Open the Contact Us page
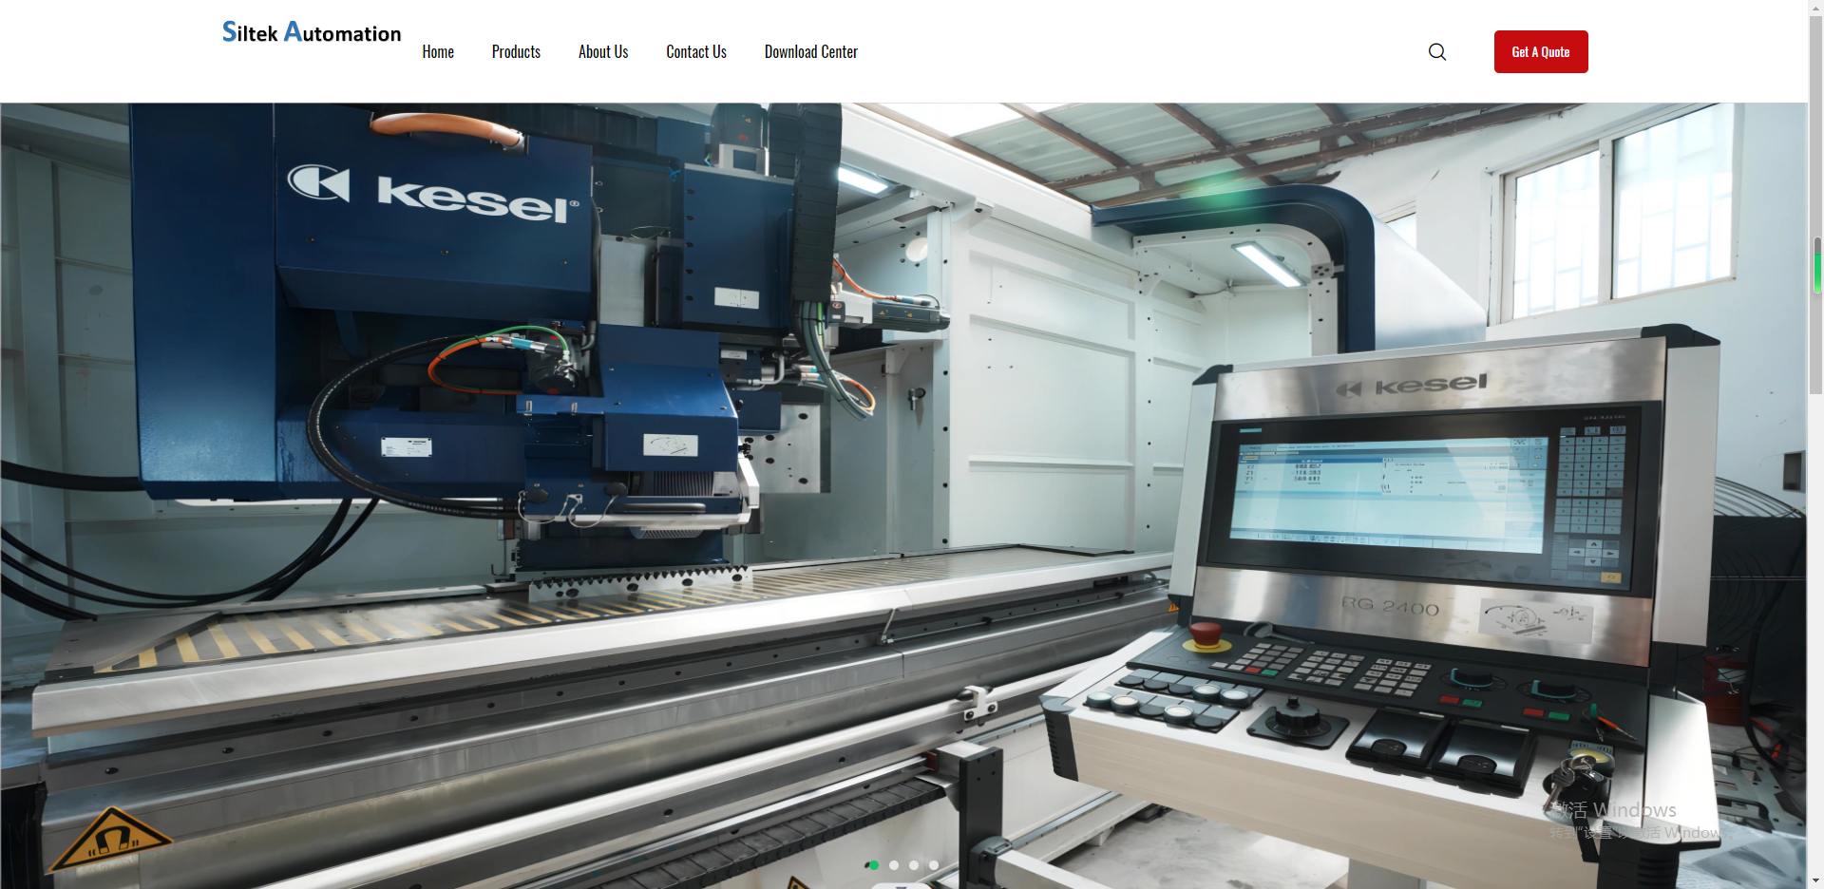Screen dimensions: 1824x889 tap(696, 52)
